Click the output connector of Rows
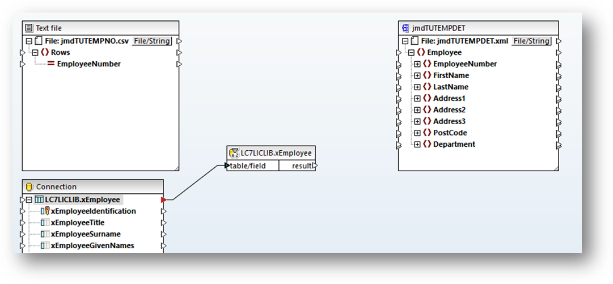 tap(179, 52)
